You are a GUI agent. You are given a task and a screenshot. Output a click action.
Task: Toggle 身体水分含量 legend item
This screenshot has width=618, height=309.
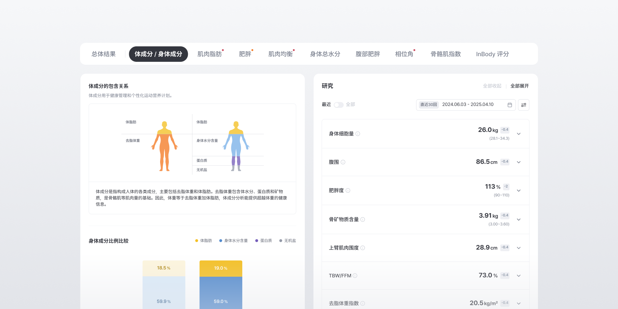pyautogui.click(x=234, y=241)
